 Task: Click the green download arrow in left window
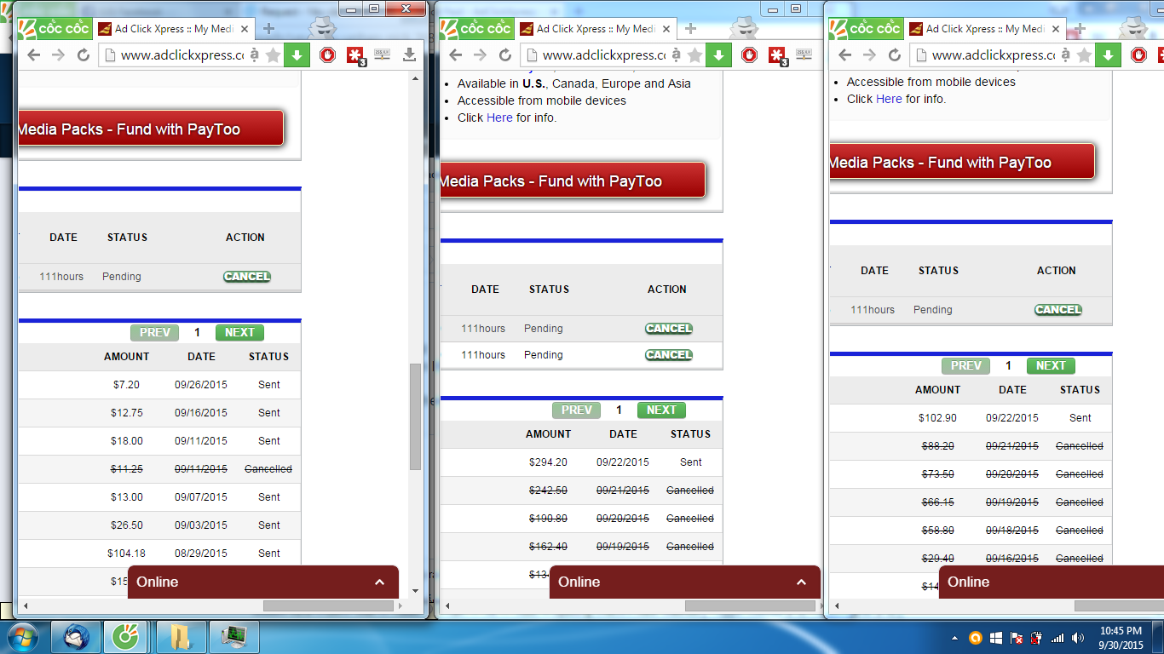297,55
